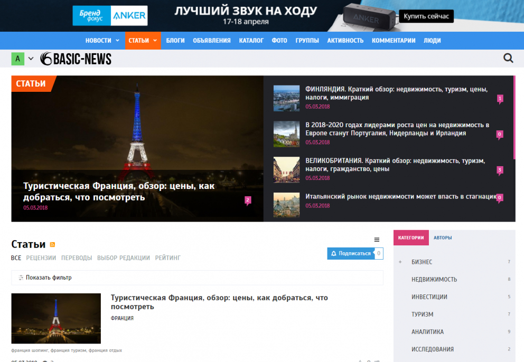Open the search magnifier icon
The height and width of the screenshot is (362, 524).
tap(508, 58)
